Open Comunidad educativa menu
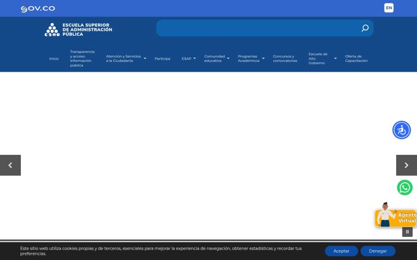Viewport: 417px width, 260px height. pyautogui.click(x=214, y=58)
